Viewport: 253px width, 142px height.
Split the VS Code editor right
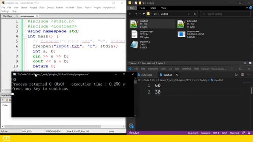pos(242,75)
